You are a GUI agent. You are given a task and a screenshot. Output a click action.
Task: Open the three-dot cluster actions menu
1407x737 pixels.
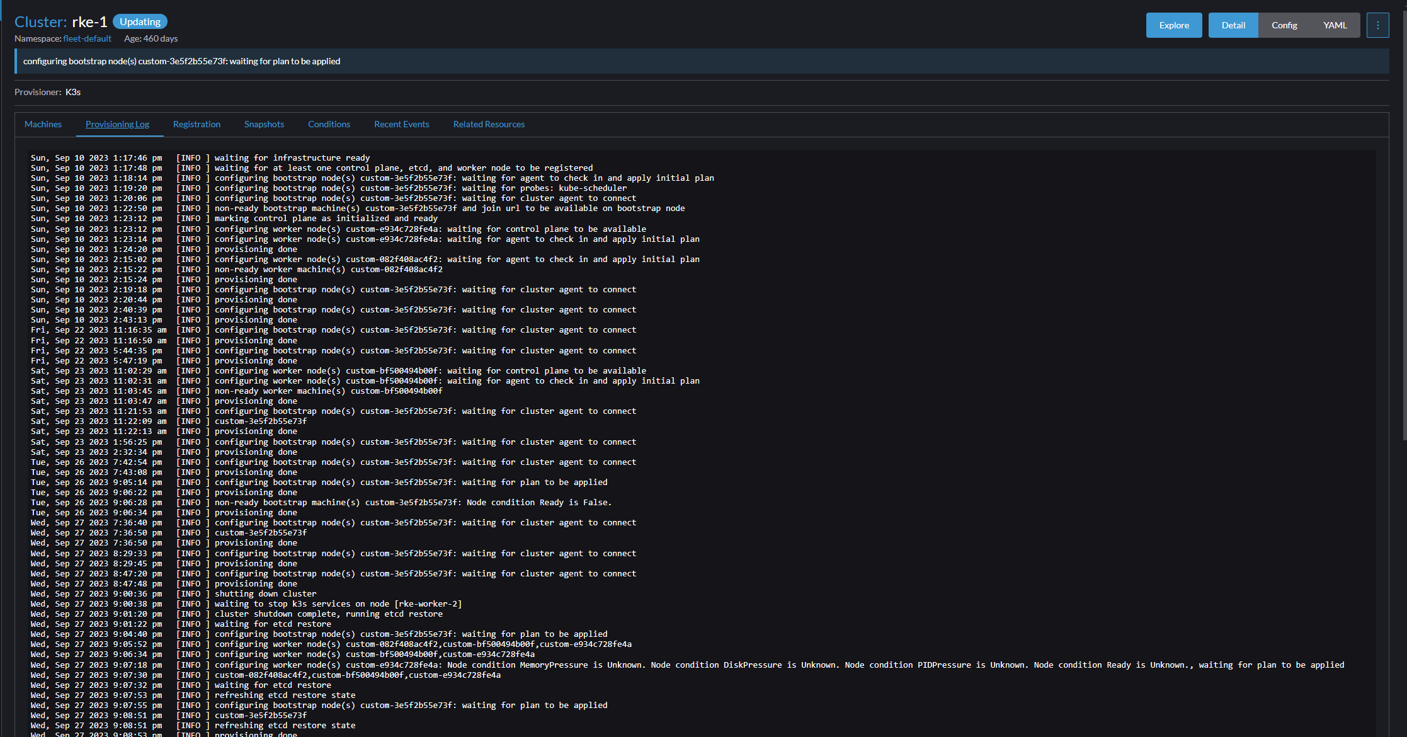point(1377,25)
